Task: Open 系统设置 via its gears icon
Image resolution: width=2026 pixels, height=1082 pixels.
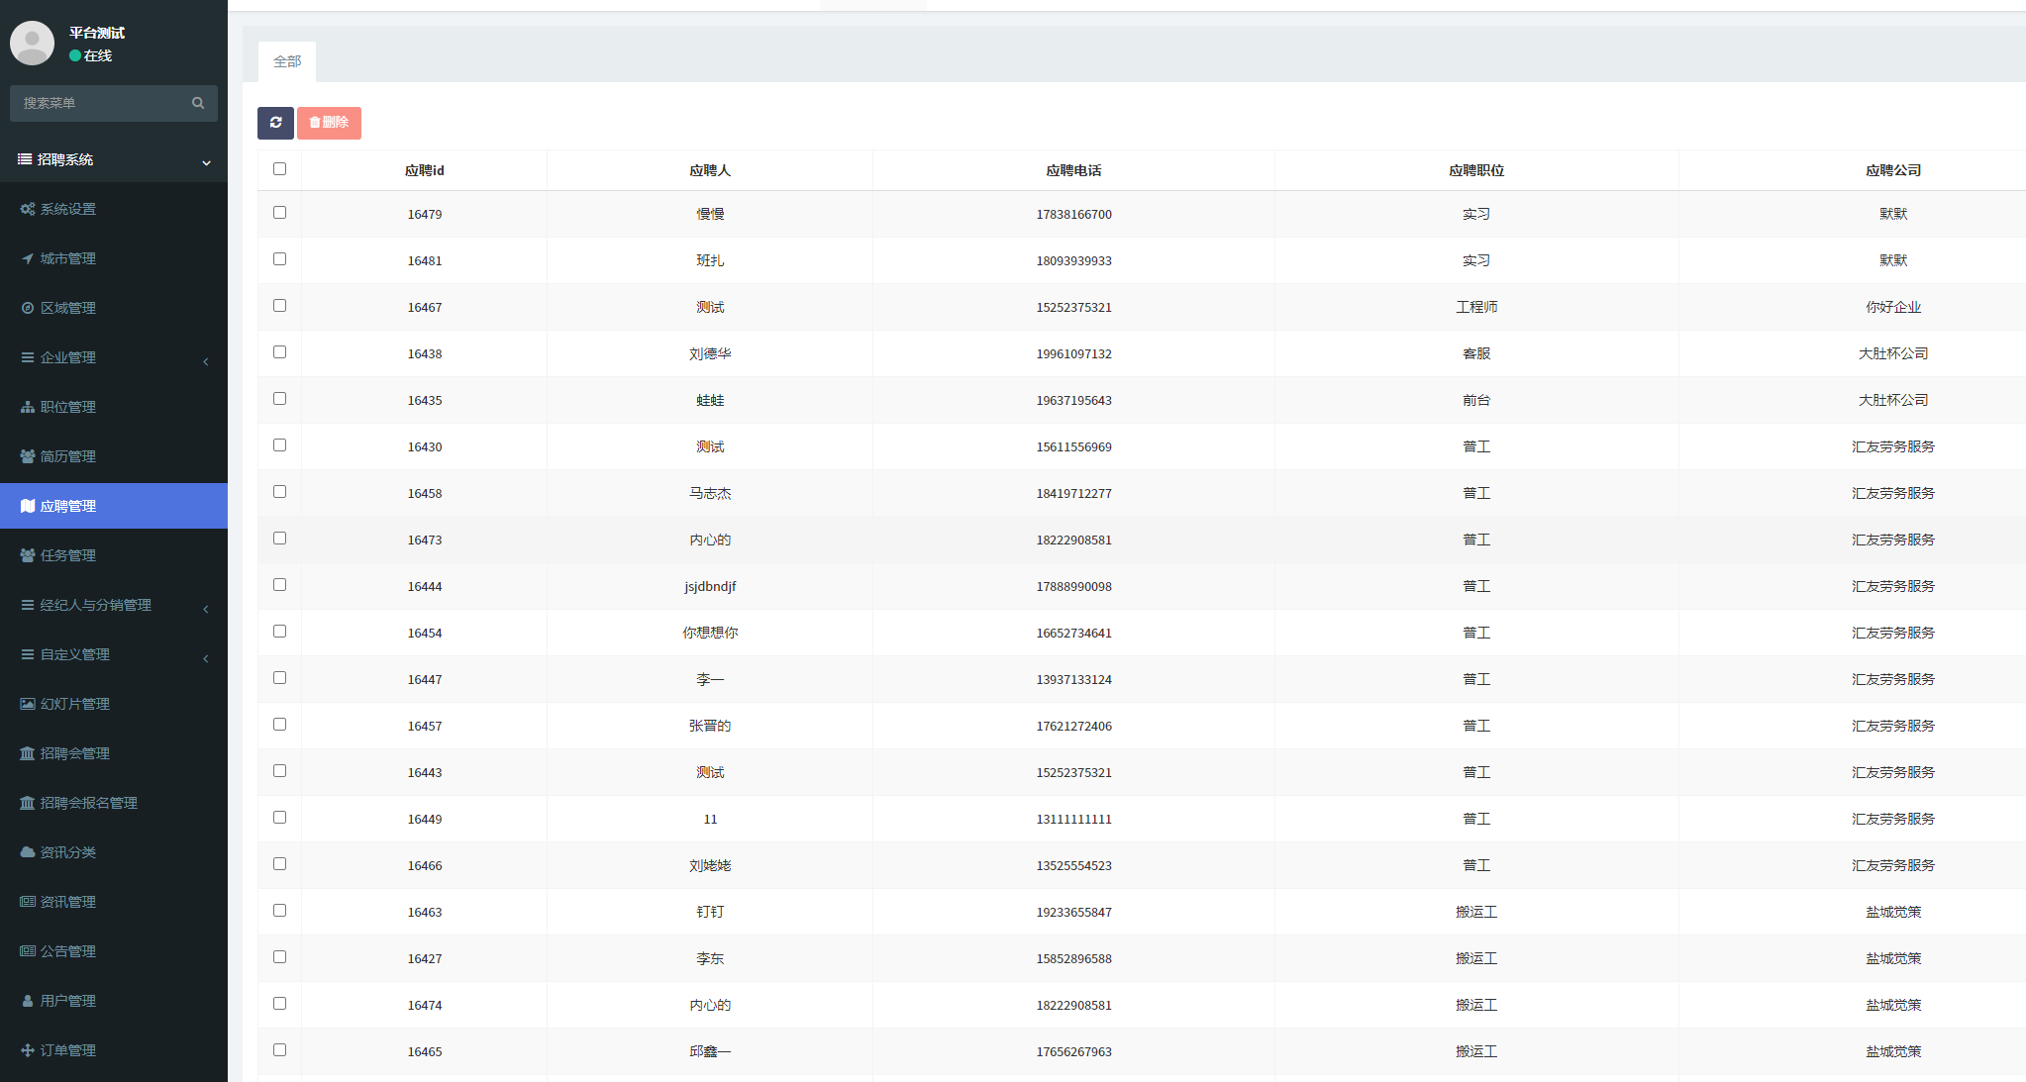Action: click(x=28, y=209)
